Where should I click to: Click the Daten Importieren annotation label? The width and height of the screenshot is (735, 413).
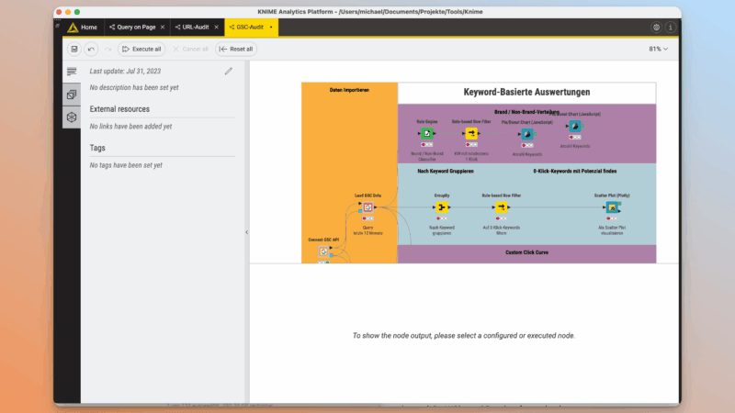(x=349, y=90)
